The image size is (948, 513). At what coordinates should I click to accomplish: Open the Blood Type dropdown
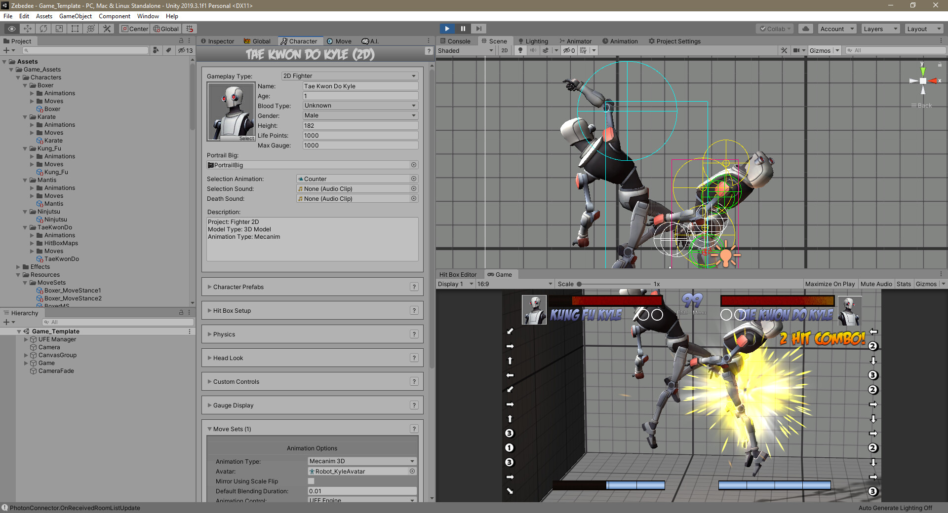pos(359,105)
